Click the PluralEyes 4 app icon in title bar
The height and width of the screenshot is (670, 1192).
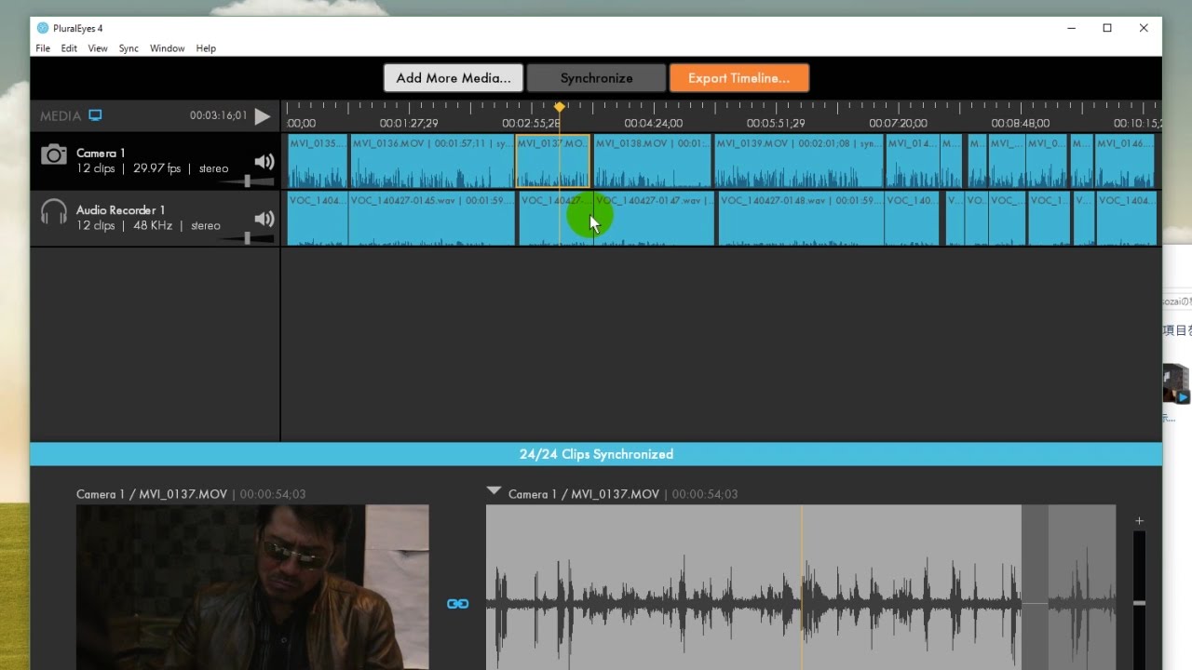(x=43, y=28)
